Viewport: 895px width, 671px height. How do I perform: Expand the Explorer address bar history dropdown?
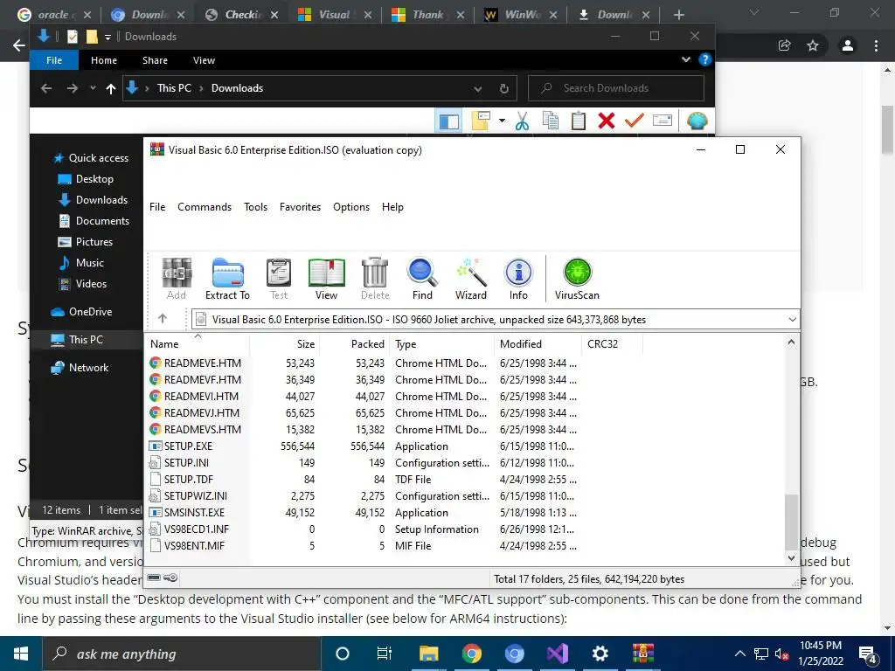point(478,89)
